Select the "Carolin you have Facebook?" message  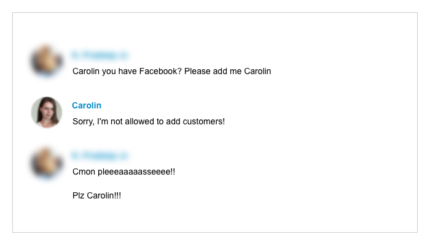(171, 72)
